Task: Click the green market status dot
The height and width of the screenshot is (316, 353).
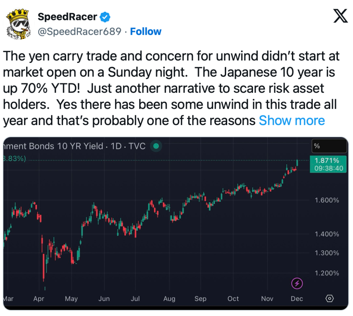Action: click(x=156, y=146)
